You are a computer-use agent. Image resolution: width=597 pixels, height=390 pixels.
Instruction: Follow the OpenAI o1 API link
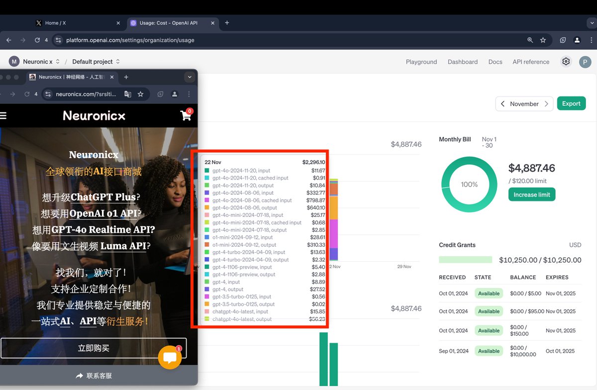pyautogui.click(x=102, y=213)
